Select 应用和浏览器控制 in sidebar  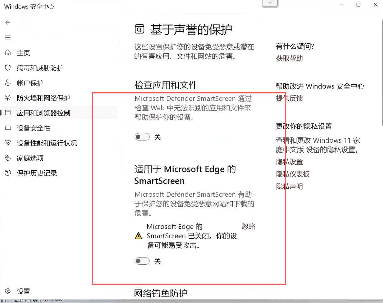(x=43, y=113)
